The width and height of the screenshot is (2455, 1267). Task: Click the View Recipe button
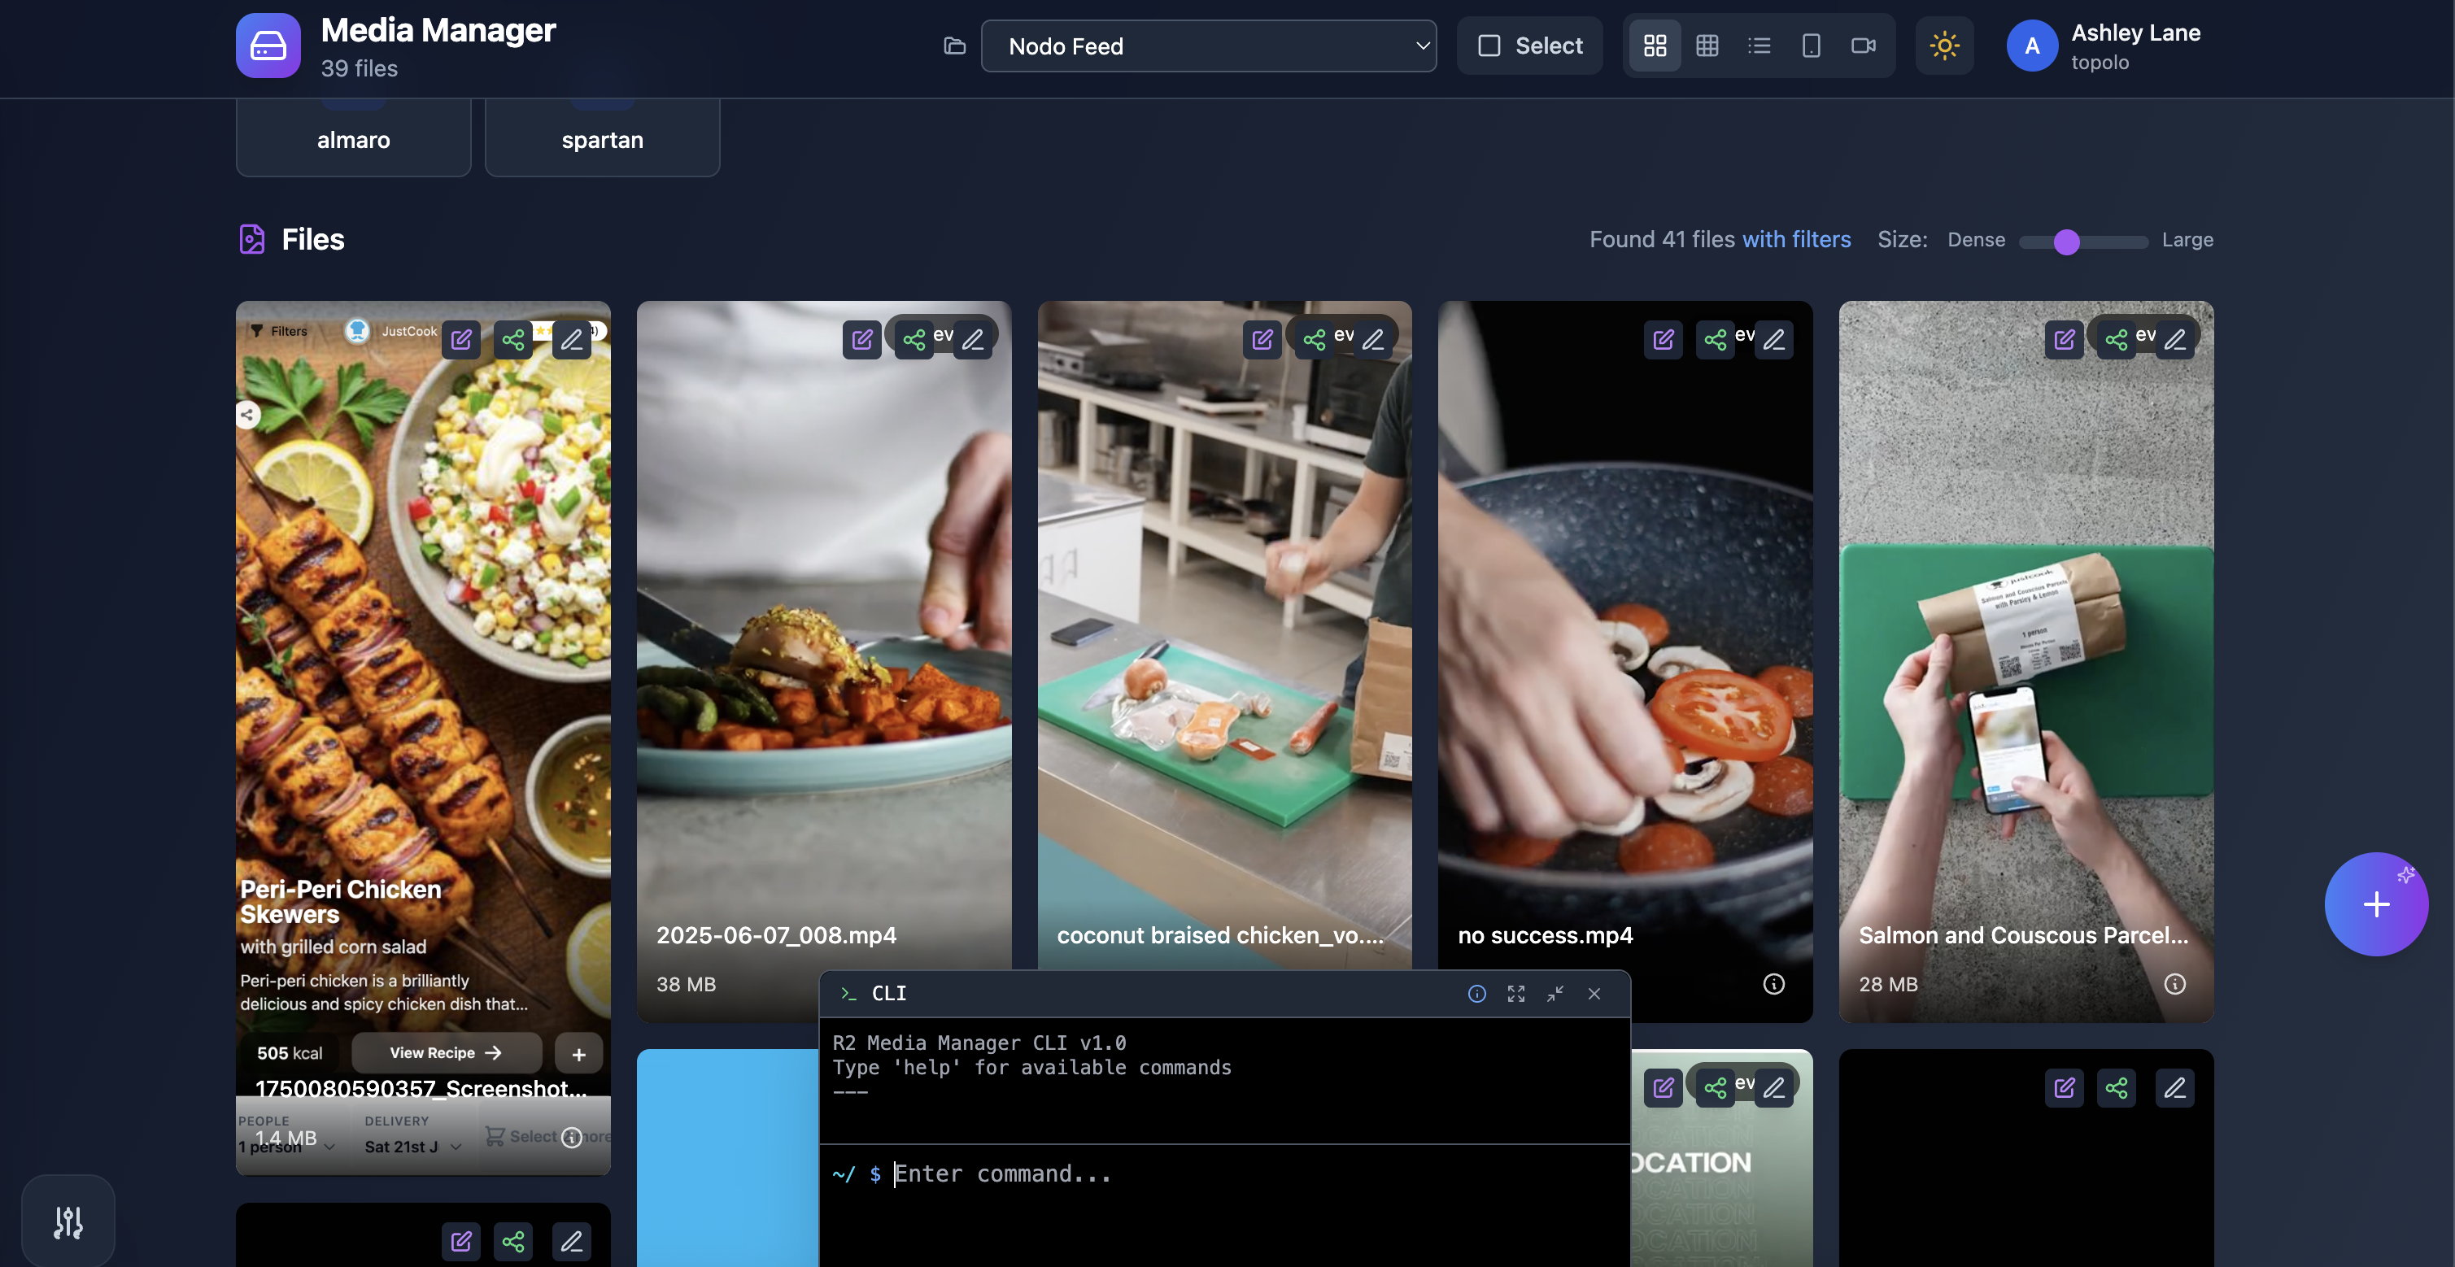click(x=444, y=1052)
